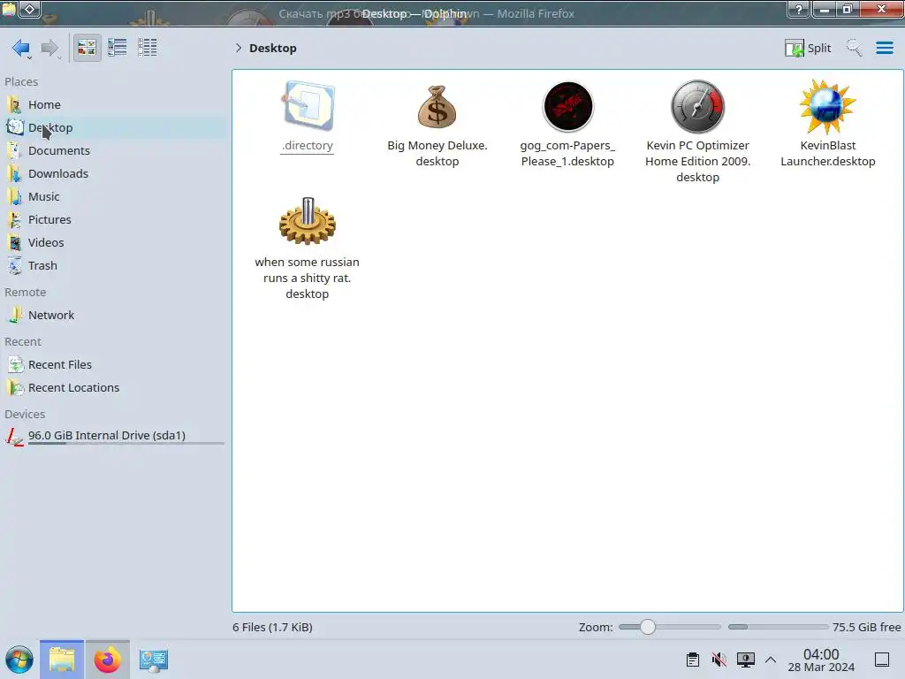This screenshot has width=905, height=679.
Task: Adjust the Zoom slider handle
Action: tap(648, 627)
